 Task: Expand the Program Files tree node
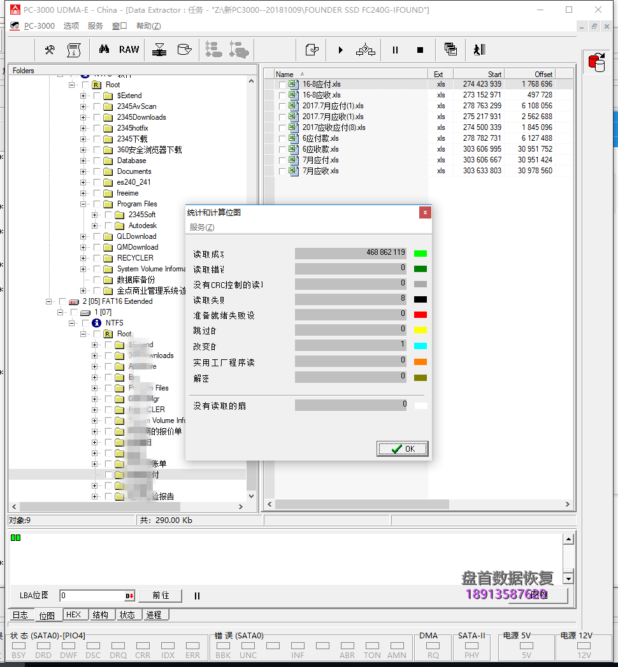coord(83,204)
